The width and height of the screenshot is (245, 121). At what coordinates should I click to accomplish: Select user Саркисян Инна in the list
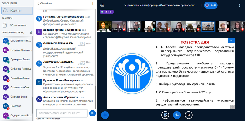(17, 97)
